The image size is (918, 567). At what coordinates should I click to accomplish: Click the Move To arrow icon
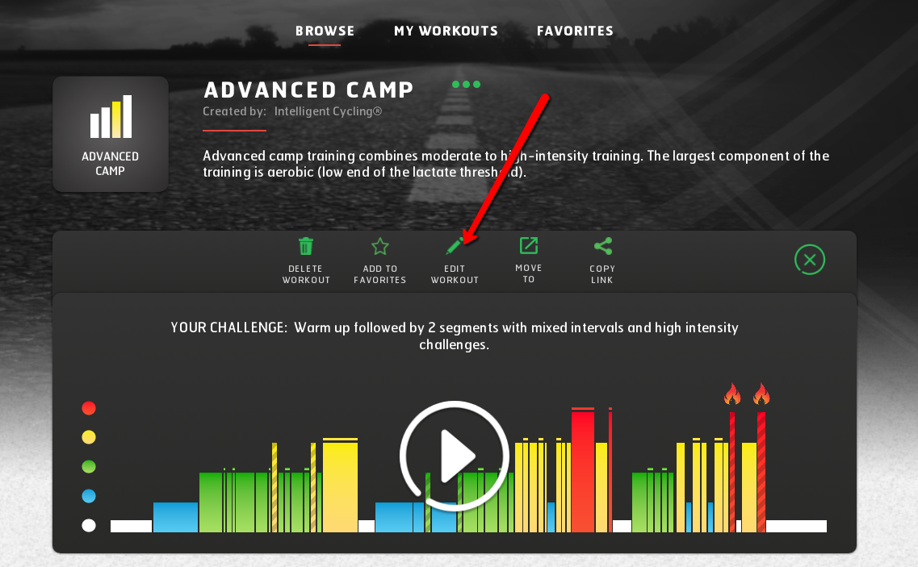pos(529,246)
